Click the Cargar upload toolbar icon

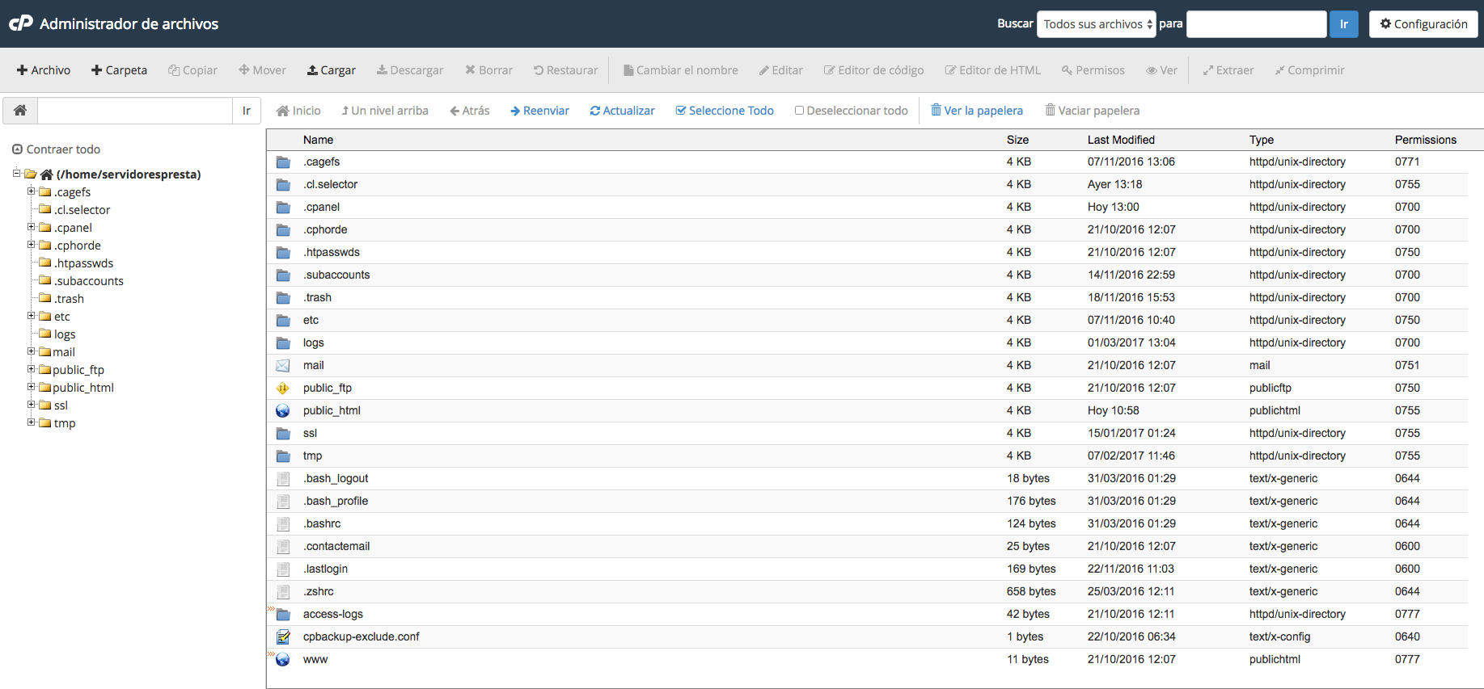[312, 70]
